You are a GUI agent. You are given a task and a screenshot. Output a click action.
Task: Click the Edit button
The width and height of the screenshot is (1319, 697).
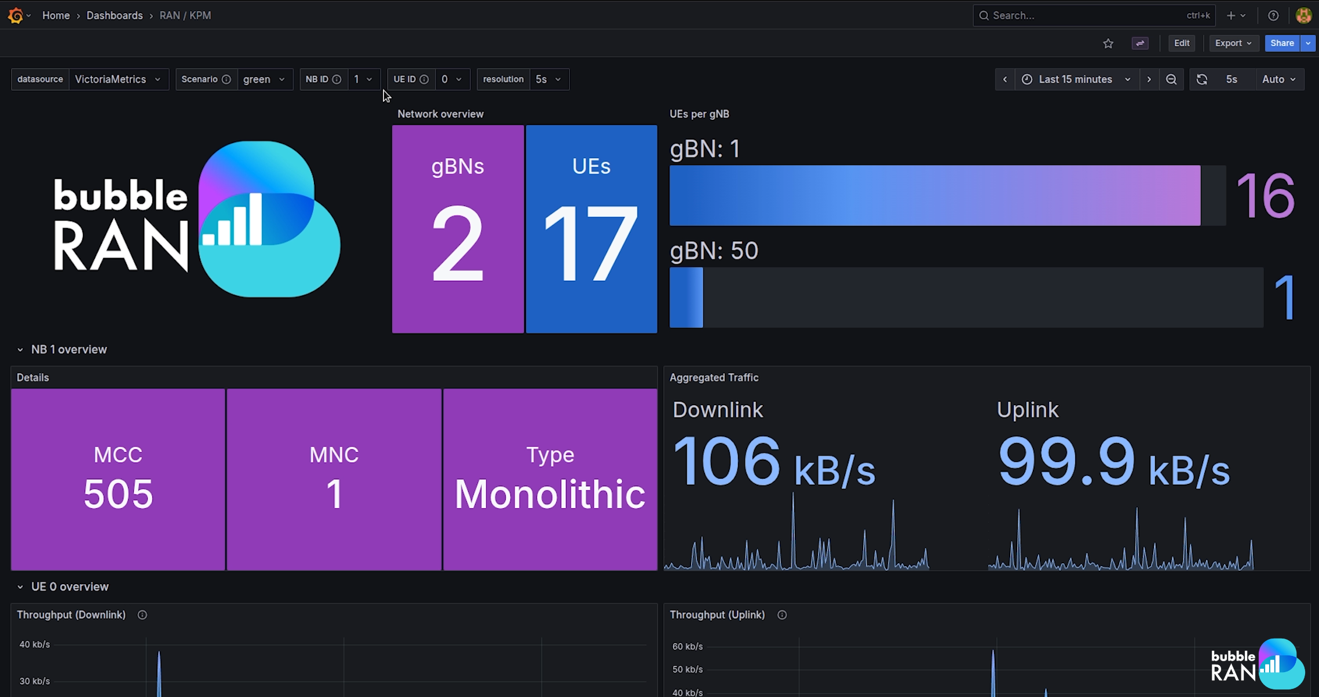point(1182,43)
